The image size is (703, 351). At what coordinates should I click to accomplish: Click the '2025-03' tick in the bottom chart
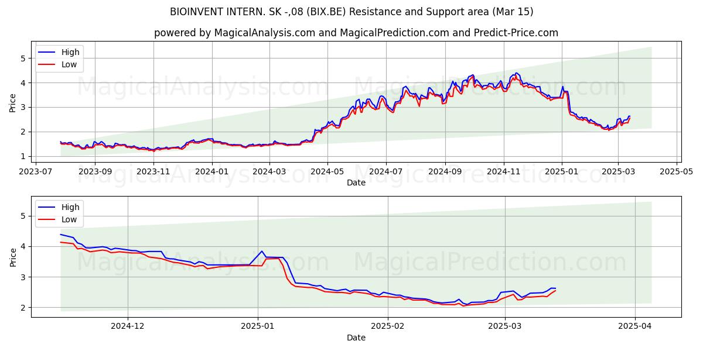pyautogui.click(x=506, y=327)
